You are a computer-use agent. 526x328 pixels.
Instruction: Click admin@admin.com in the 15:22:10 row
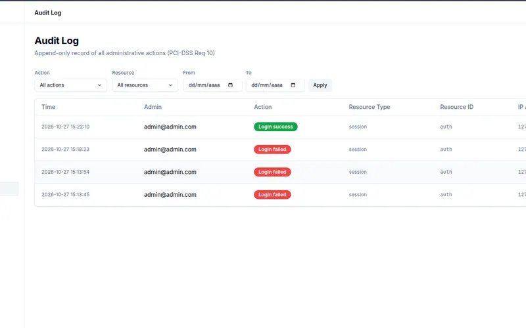click(170, 127)
